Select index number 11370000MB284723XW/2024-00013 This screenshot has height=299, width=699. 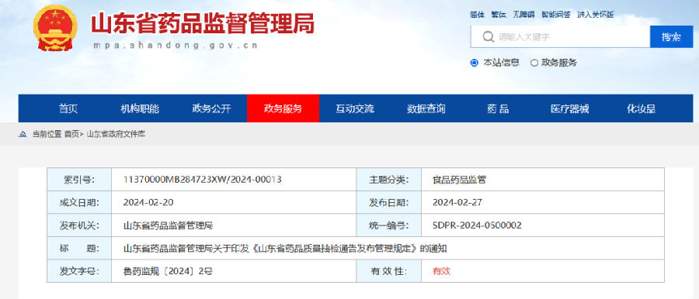point(203,179)
